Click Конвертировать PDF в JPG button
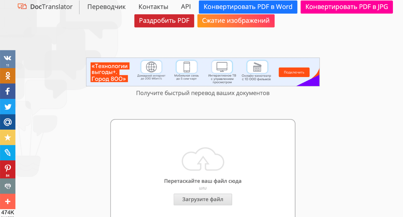The image size is (403, 217). 347,7
